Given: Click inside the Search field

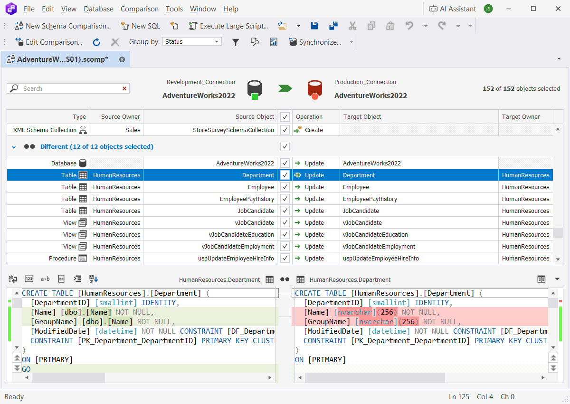Looking at the screenshot, I should click(x=66, y=88).
